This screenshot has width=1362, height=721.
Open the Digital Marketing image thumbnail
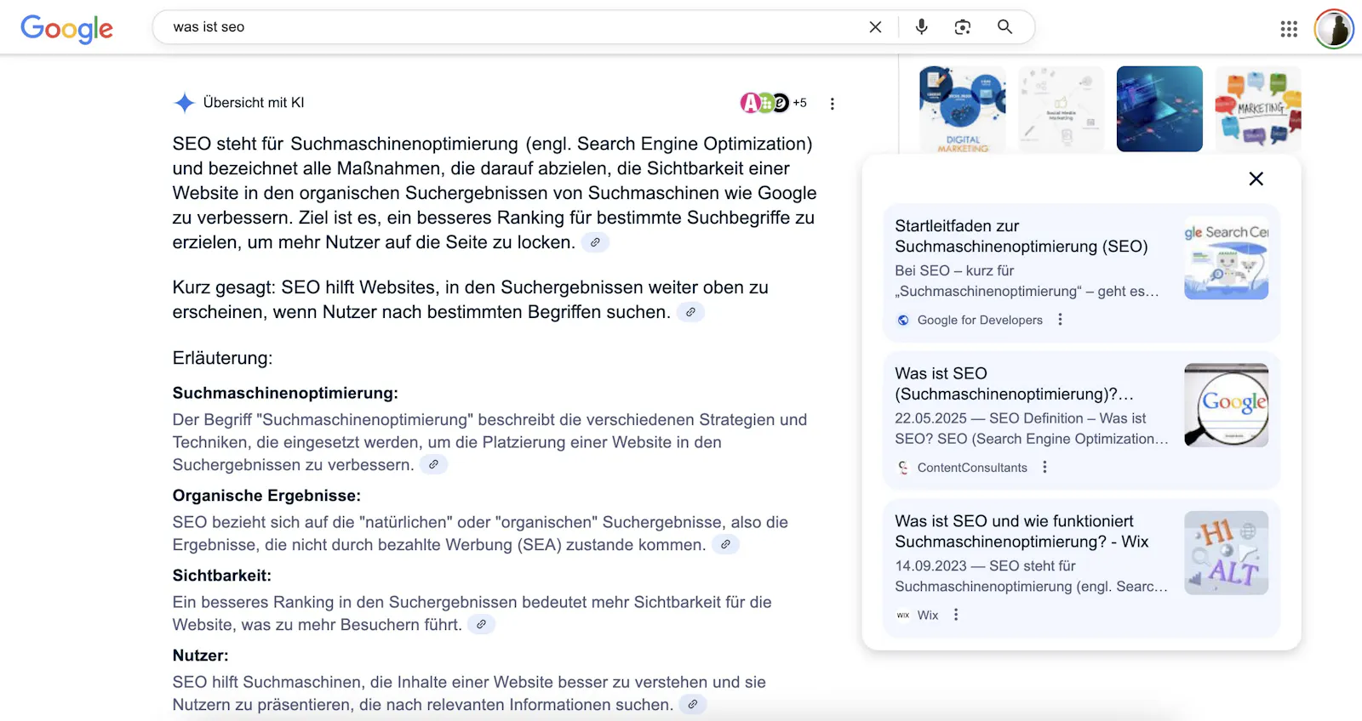[963, 109]
